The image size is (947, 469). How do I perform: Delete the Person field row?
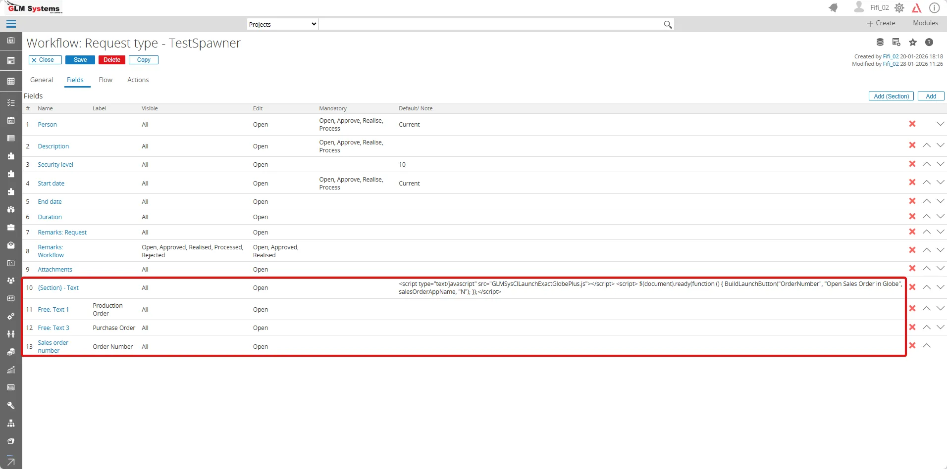click(x=912, y=124)
